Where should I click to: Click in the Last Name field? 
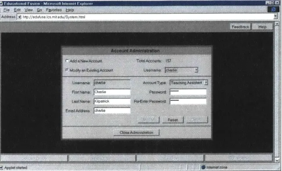click(x=112, y=102)
